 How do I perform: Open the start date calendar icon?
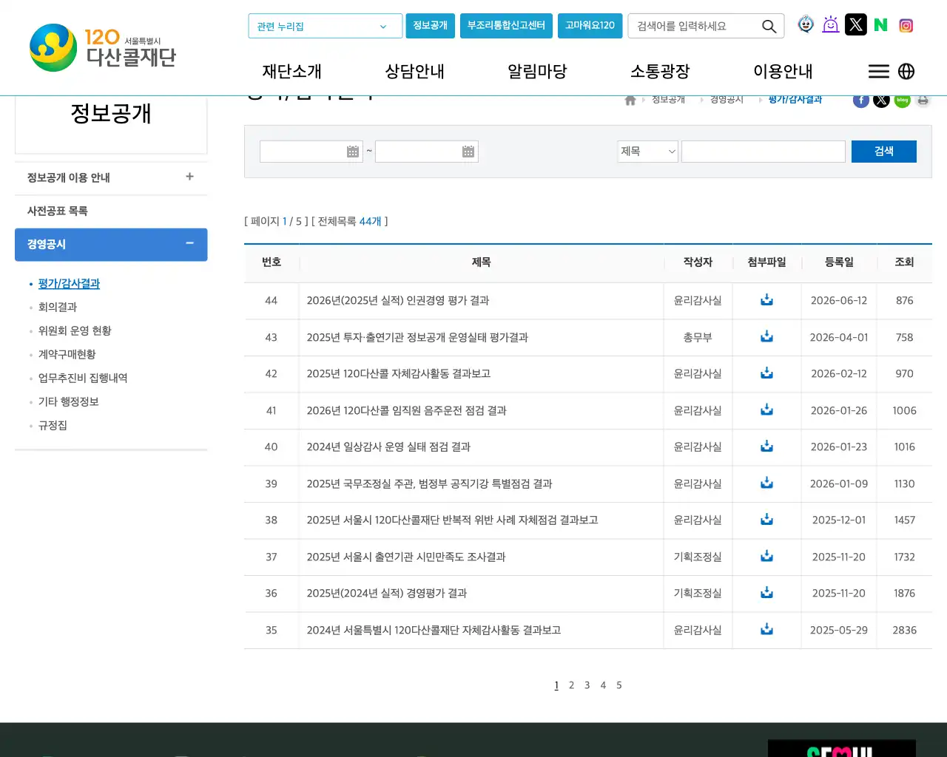(353, 152)
